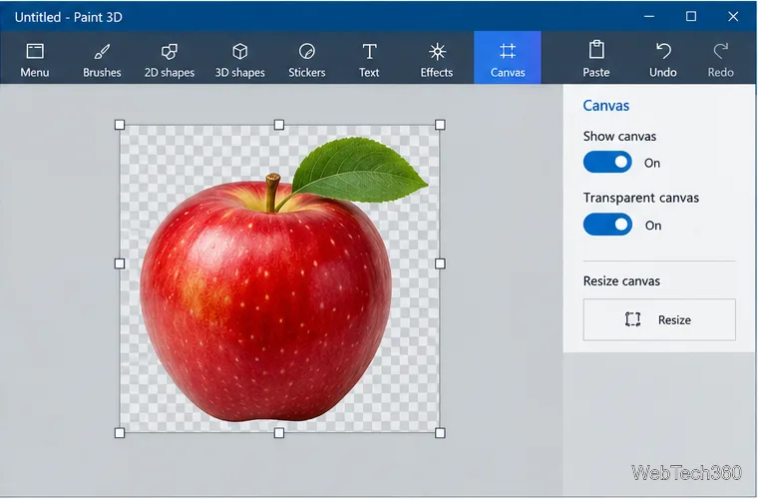Screen dimensions: 758x499
Task: Open the Stickers panel
Action: [x=307, y=60]
